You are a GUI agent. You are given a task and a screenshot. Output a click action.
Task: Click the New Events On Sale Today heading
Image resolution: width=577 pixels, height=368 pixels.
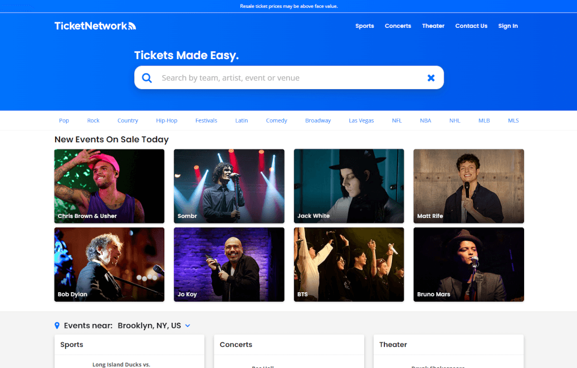[x=111, y=139]
